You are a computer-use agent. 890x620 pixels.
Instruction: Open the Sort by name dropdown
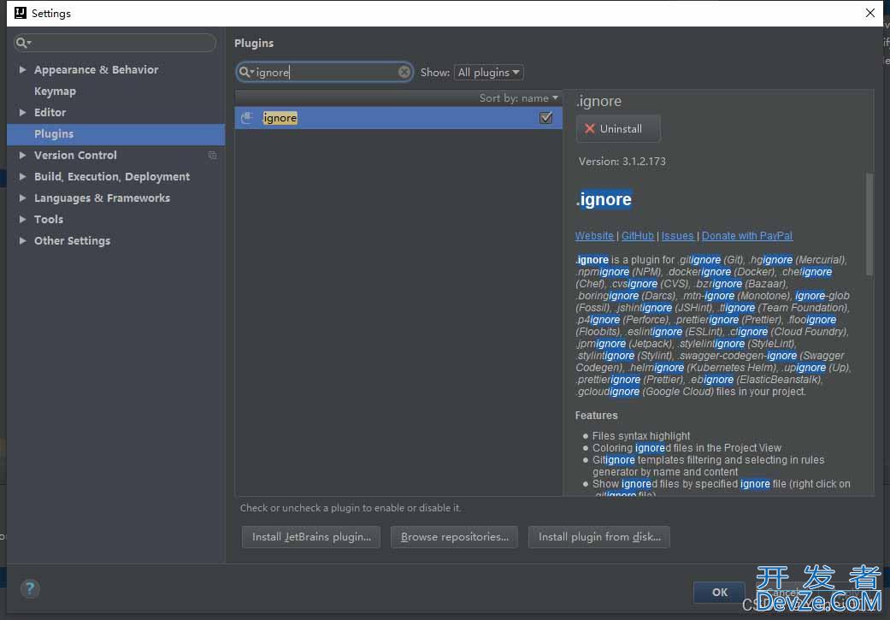[x=518, y=98]
